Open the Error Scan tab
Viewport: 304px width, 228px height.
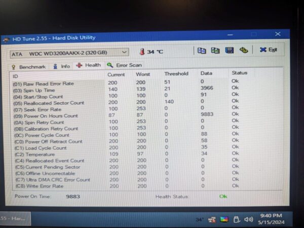click(125, 65)
